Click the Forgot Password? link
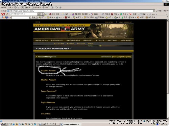 click(x=49, y=91)
